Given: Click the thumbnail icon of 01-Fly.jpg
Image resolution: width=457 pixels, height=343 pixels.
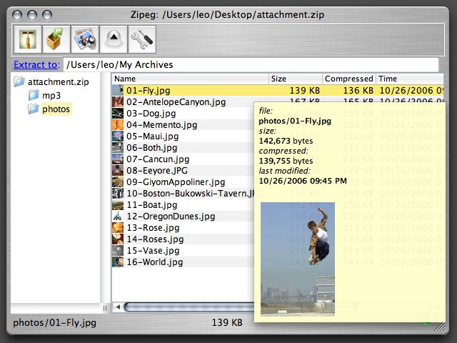Looking at the screenshot, I should pos(118,90).
